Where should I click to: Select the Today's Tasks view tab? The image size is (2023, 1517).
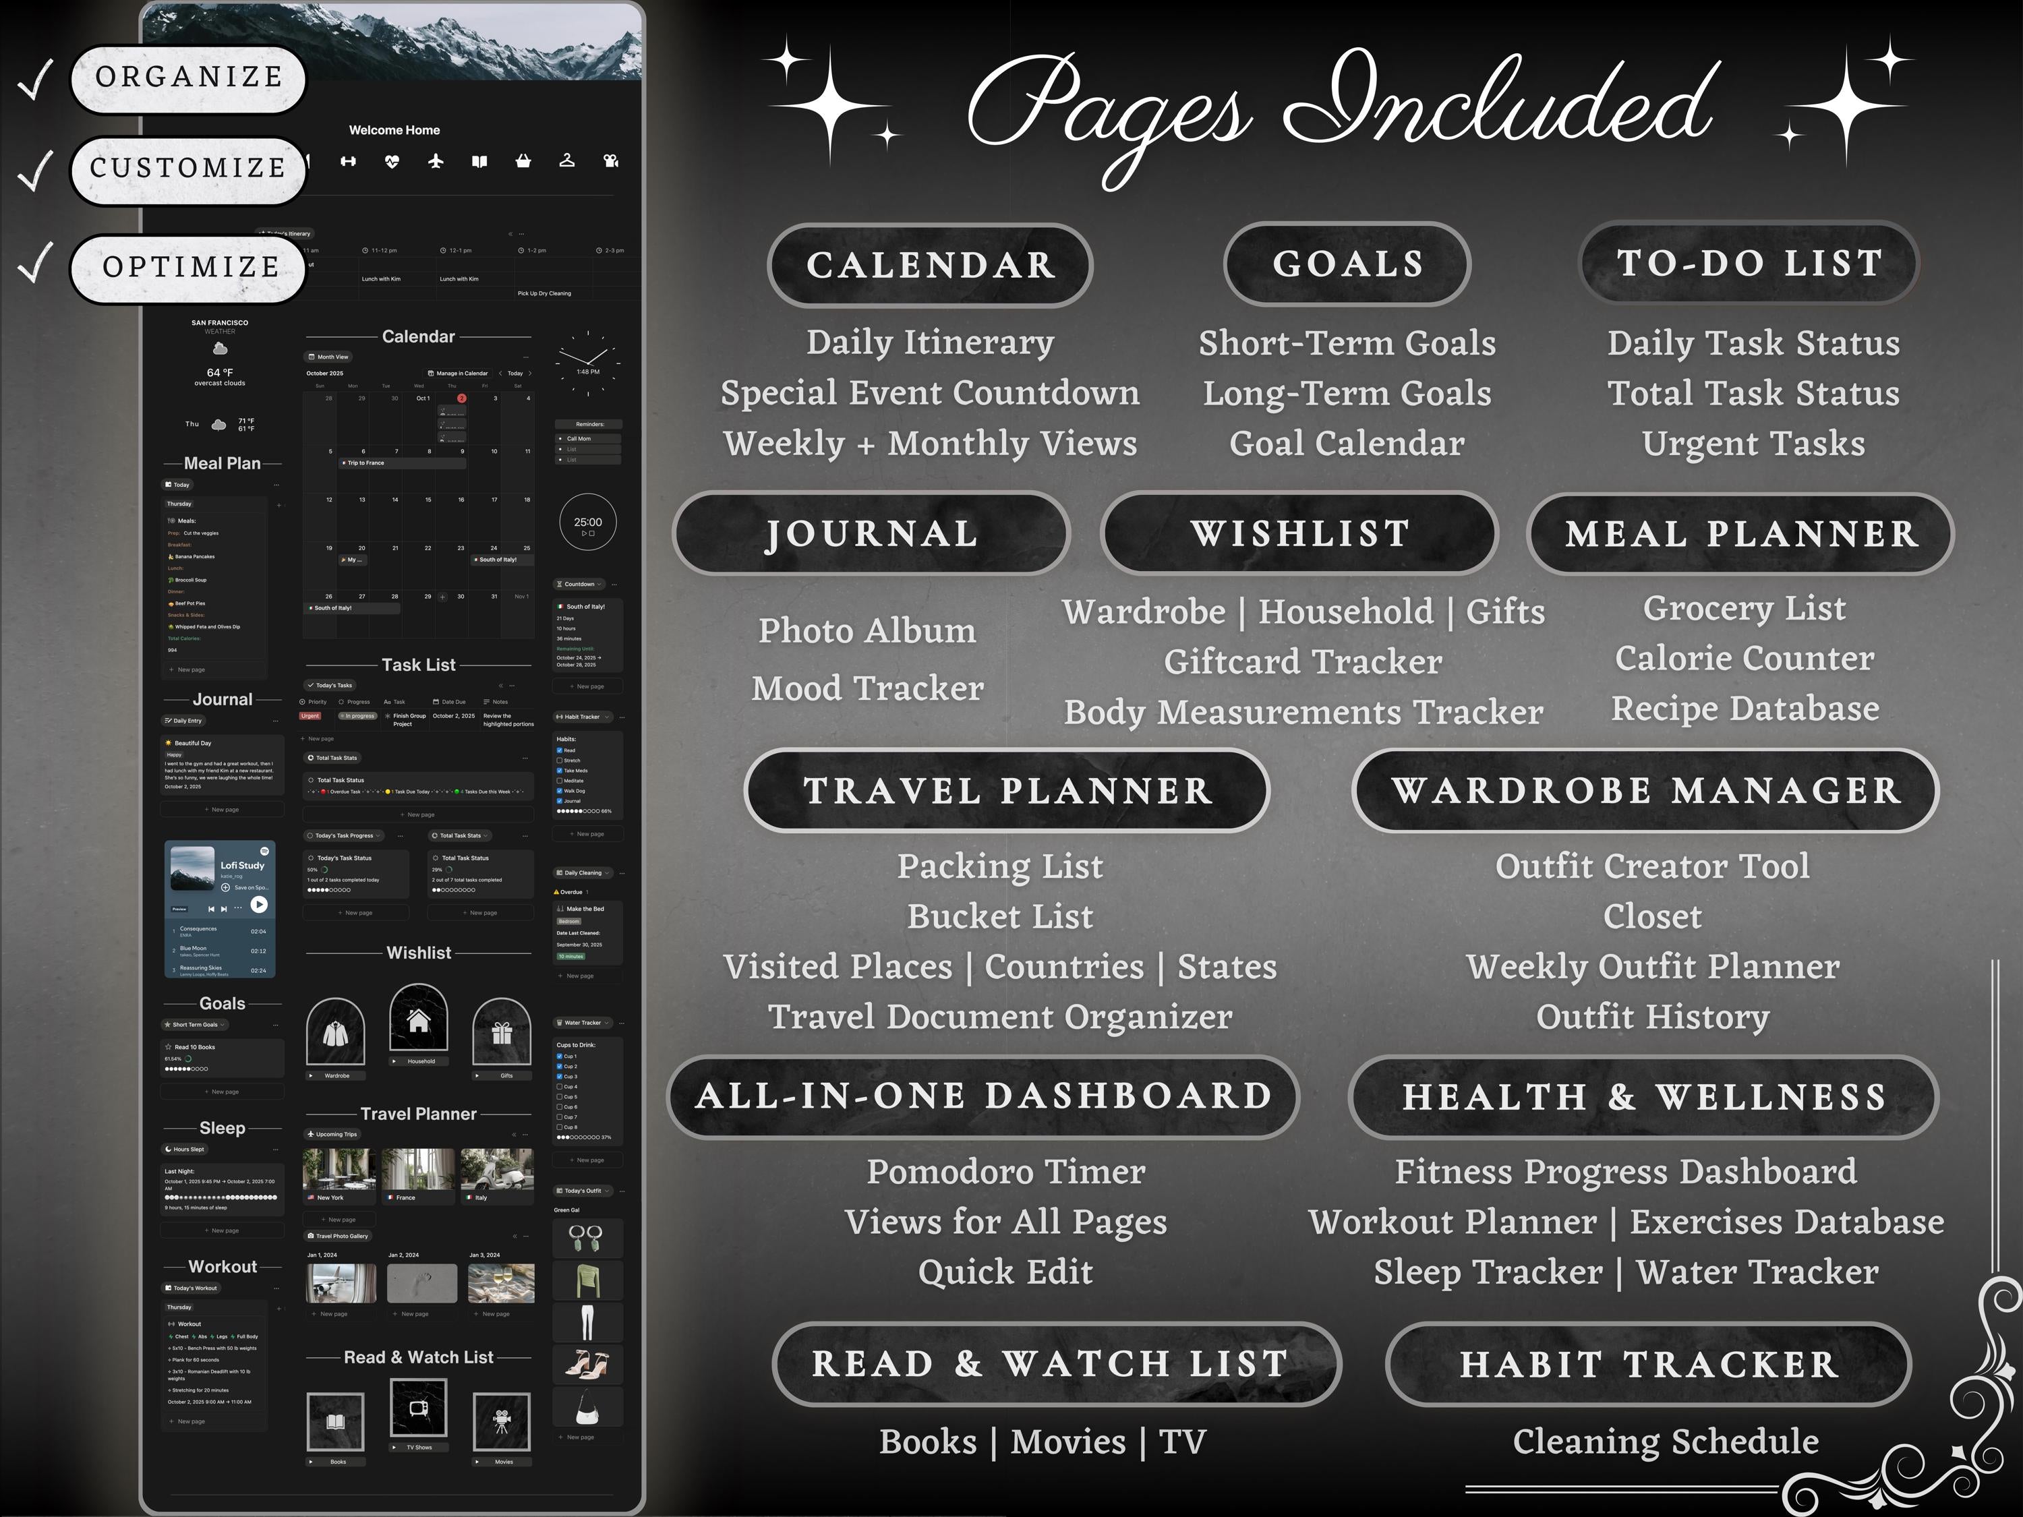(329, 685)
